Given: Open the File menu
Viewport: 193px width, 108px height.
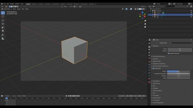Looking at the screenshot, I should pyautogui.click(x=5, y=4).
